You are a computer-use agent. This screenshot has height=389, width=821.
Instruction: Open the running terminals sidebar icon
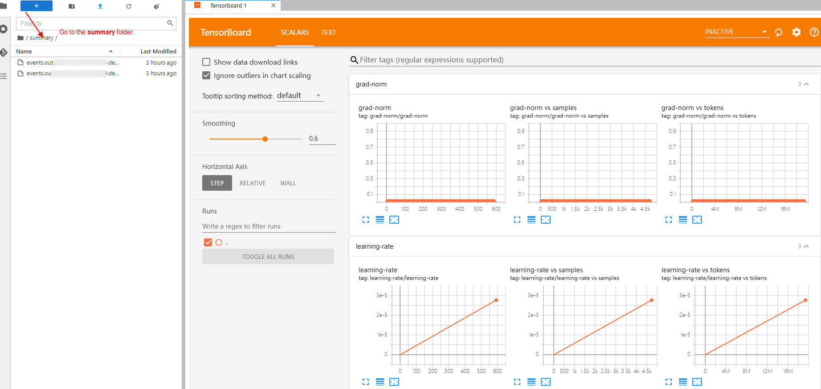[x=4, y=29]
